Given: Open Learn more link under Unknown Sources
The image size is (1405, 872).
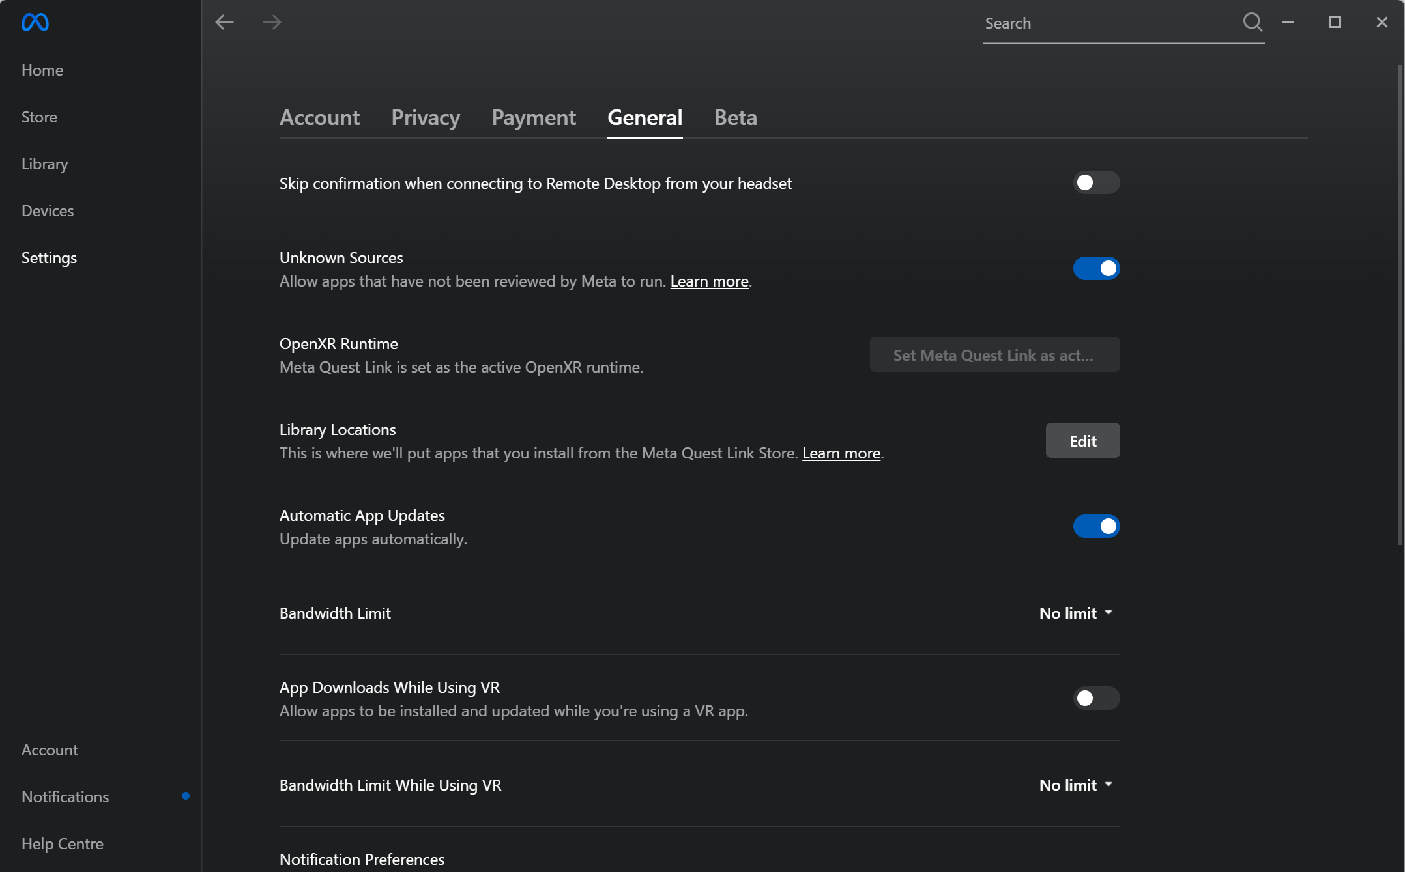Looking at the screenshot, I should tap(709, 281).
